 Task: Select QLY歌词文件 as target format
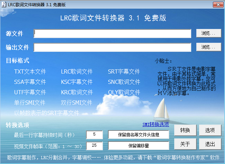[x=124, y=92]
